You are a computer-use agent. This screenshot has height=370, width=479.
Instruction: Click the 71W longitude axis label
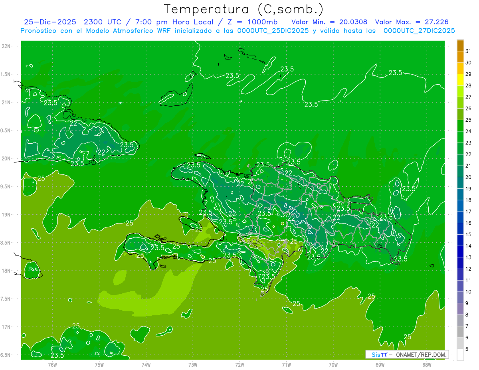coord(286,364)
